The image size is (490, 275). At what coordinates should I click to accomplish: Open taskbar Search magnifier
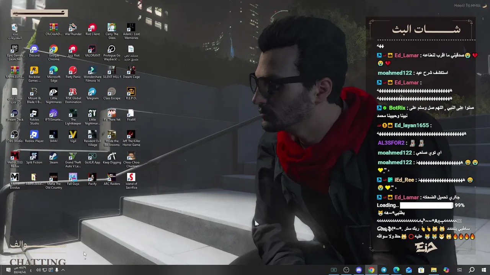click(x=472, y=270)
